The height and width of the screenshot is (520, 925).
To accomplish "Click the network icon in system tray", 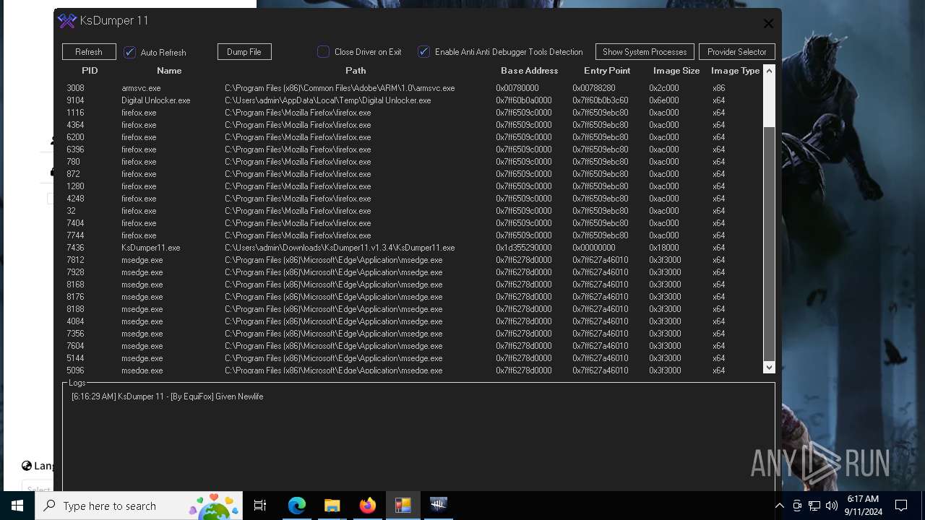I will (814, 506).
